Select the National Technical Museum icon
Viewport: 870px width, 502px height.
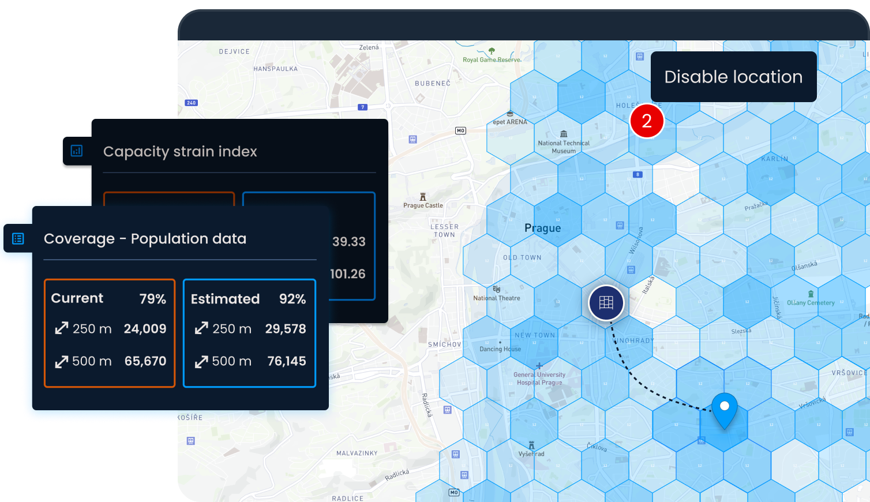point(564,134)
